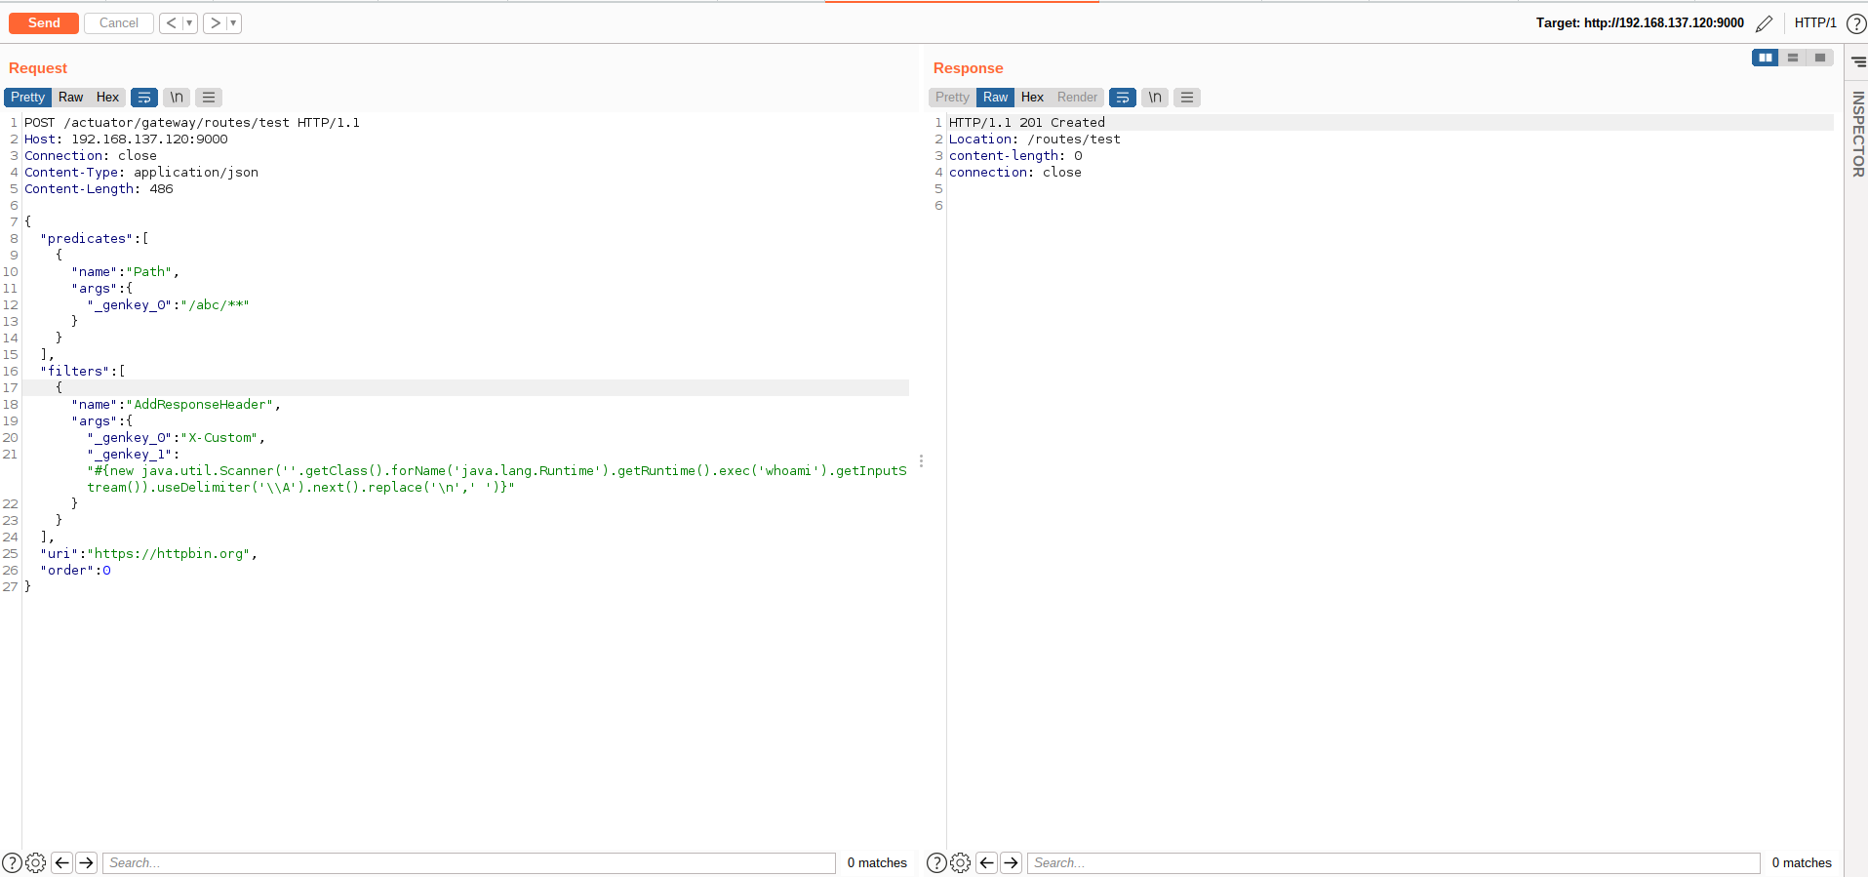Select the Response Raw tab
The height and width of the screenshot is (877, 1868).
[995, 98]
